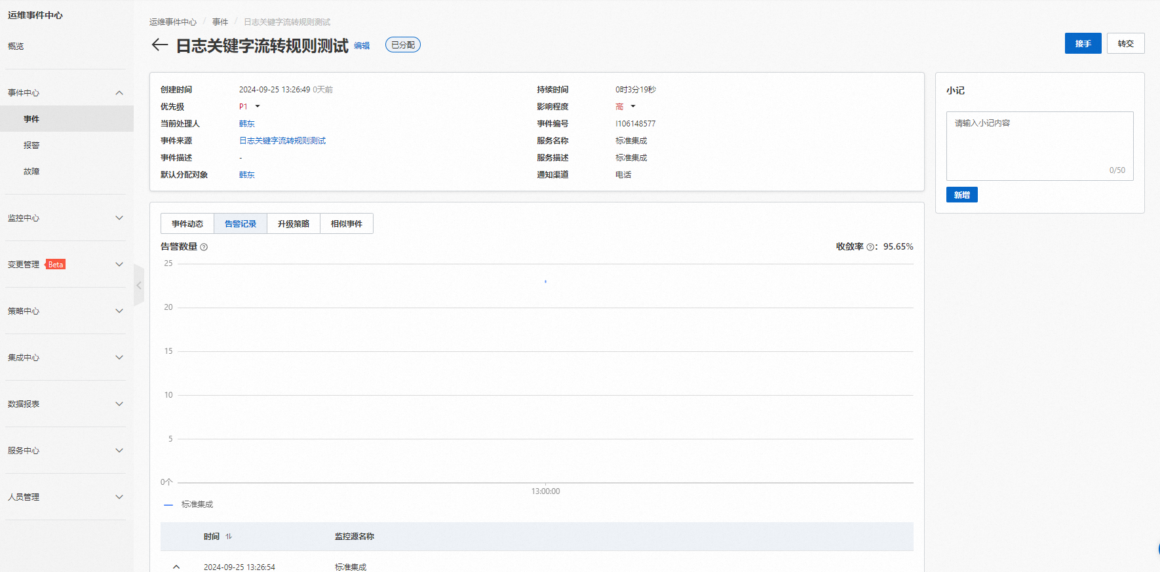Collapse the sidebar with the handle arrow
The image size is (1160, 572).
139,285
